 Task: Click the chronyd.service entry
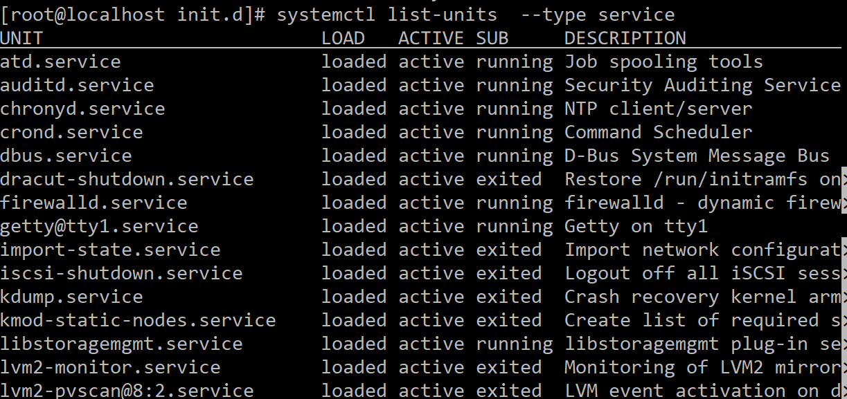[82, 109]
